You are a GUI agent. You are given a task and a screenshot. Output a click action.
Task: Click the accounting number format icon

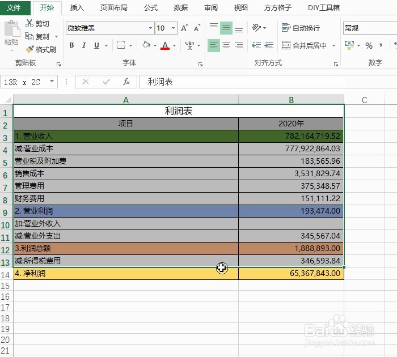pyautogui.click(x=349, y=45)
